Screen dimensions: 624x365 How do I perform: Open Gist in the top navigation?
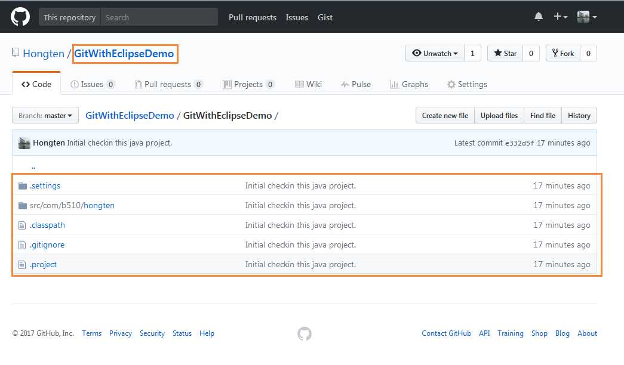325,17
